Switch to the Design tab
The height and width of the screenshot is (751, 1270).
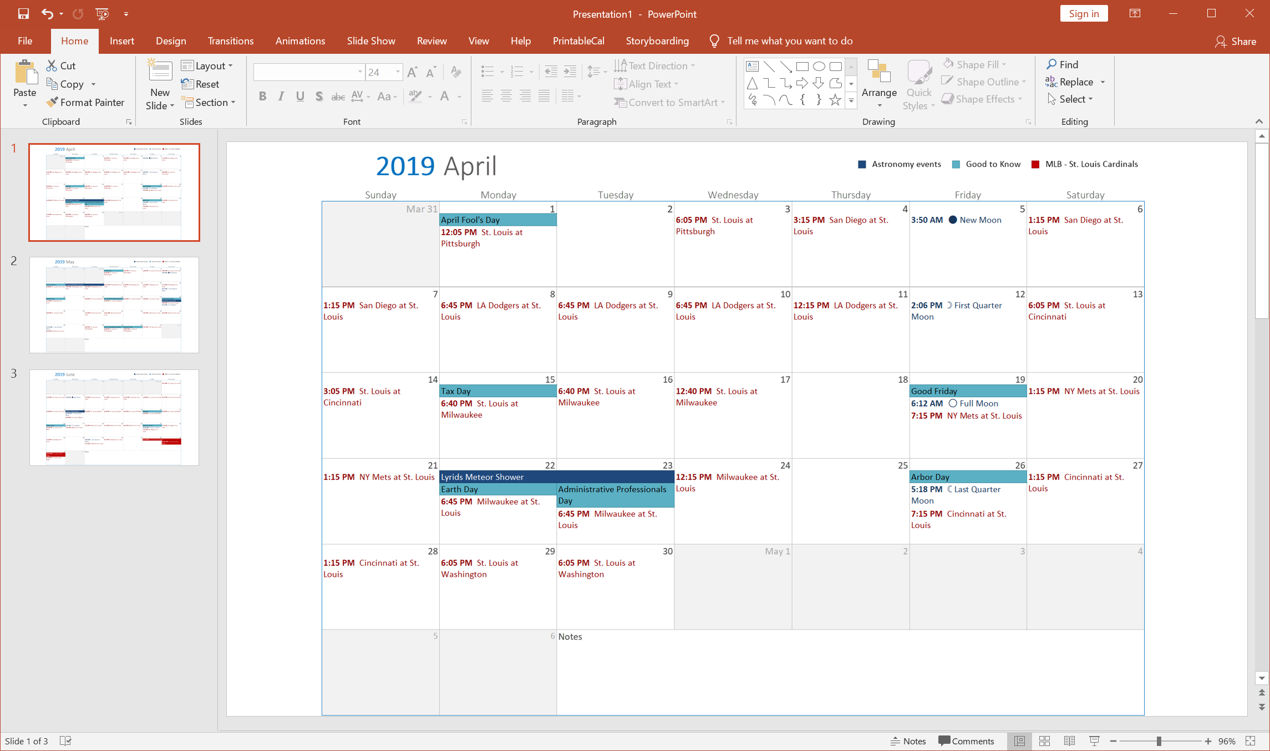point(171,41)
